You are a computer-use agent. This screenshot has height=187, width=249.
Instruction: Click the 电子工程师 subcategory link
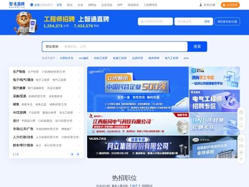pyautogui.click(x=43, y=80)
